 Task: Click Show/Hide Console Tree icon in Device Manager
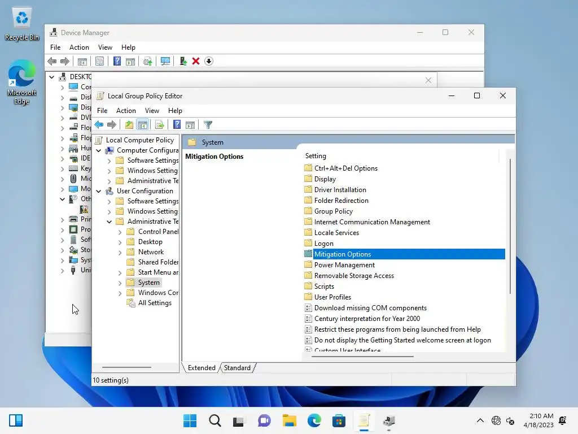click(82, 61)
